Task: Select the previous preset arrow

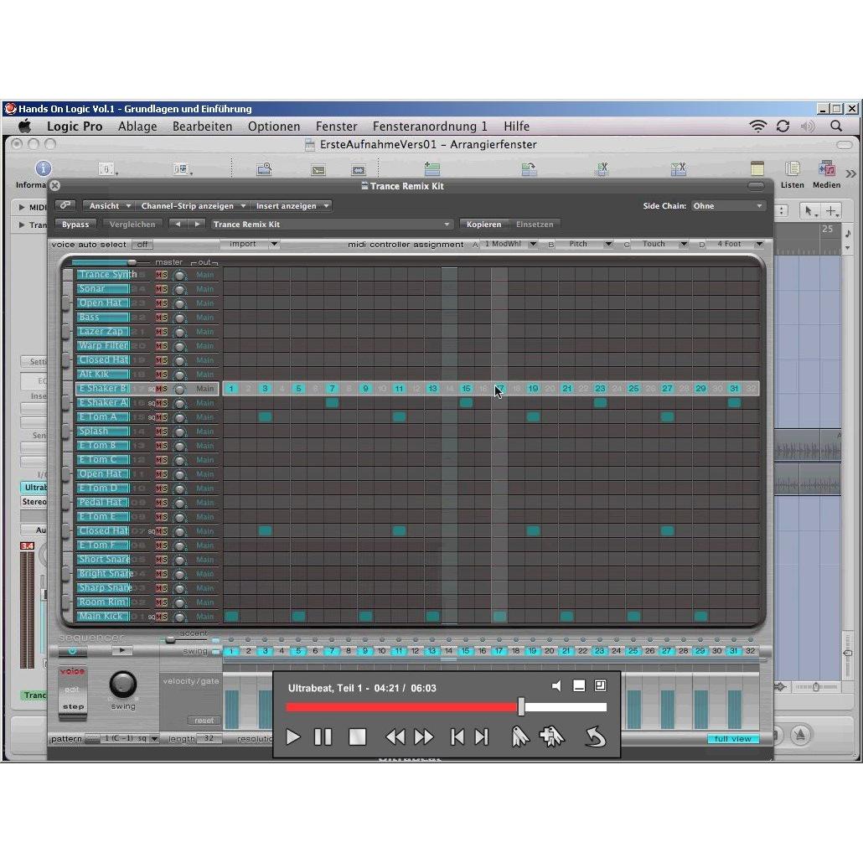Action: [x=178, y=224]
